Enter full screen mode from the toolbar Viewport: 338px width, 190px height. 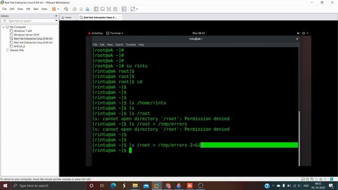click(109, 9)
